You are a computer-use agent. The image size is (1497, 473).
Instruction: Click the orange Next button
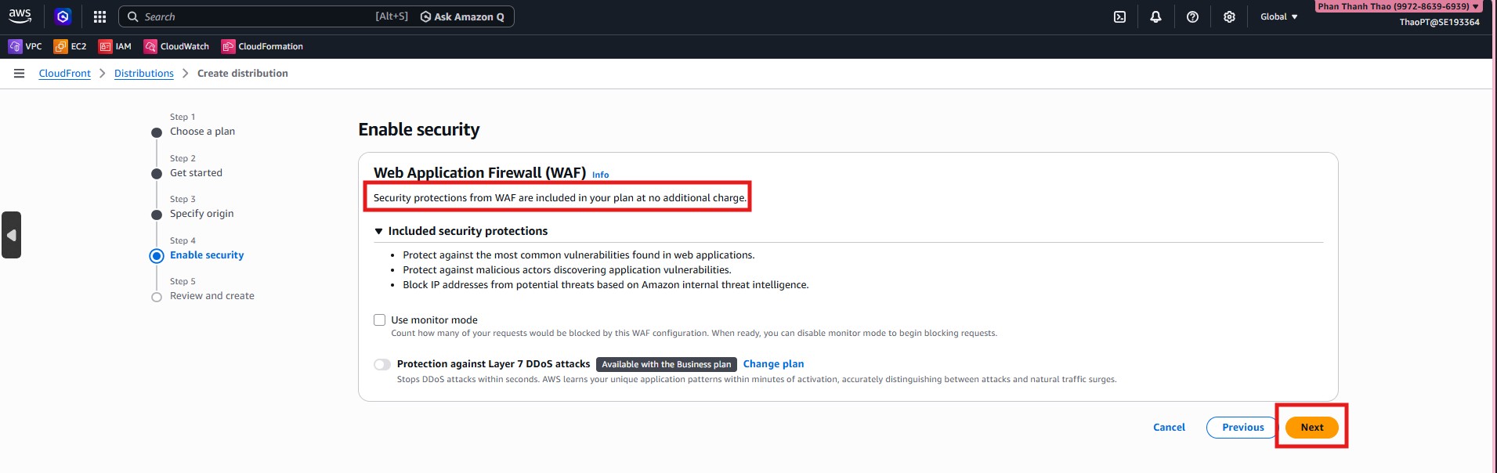[1311, 428]
